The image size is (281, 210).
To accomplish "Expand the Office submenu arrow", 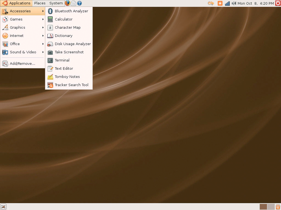I will (43, 44).
